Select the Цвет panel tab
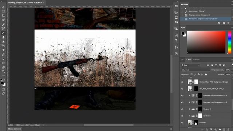 (x=183, y=28)
